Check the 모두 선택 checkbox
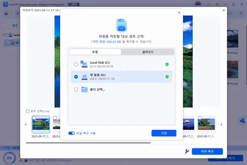 click(x=28, y=111)
